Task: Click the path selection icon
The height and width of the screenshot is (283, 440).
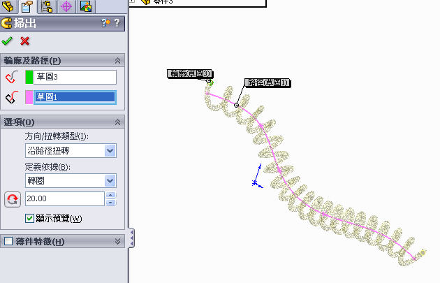Action: click(x=12, y=97)
